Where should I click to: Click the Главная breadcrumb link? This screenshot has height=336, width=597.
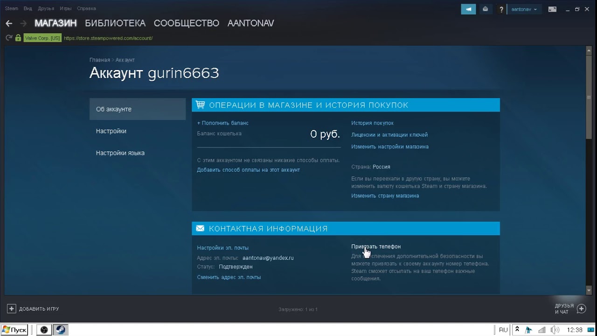point(100,60)
